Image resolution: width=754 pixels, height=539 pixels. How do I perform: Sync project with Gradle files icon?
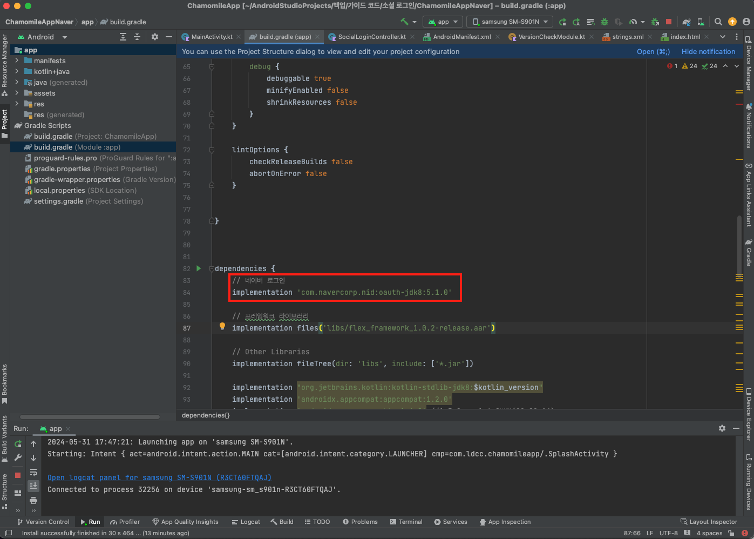[x=687, y=22]
